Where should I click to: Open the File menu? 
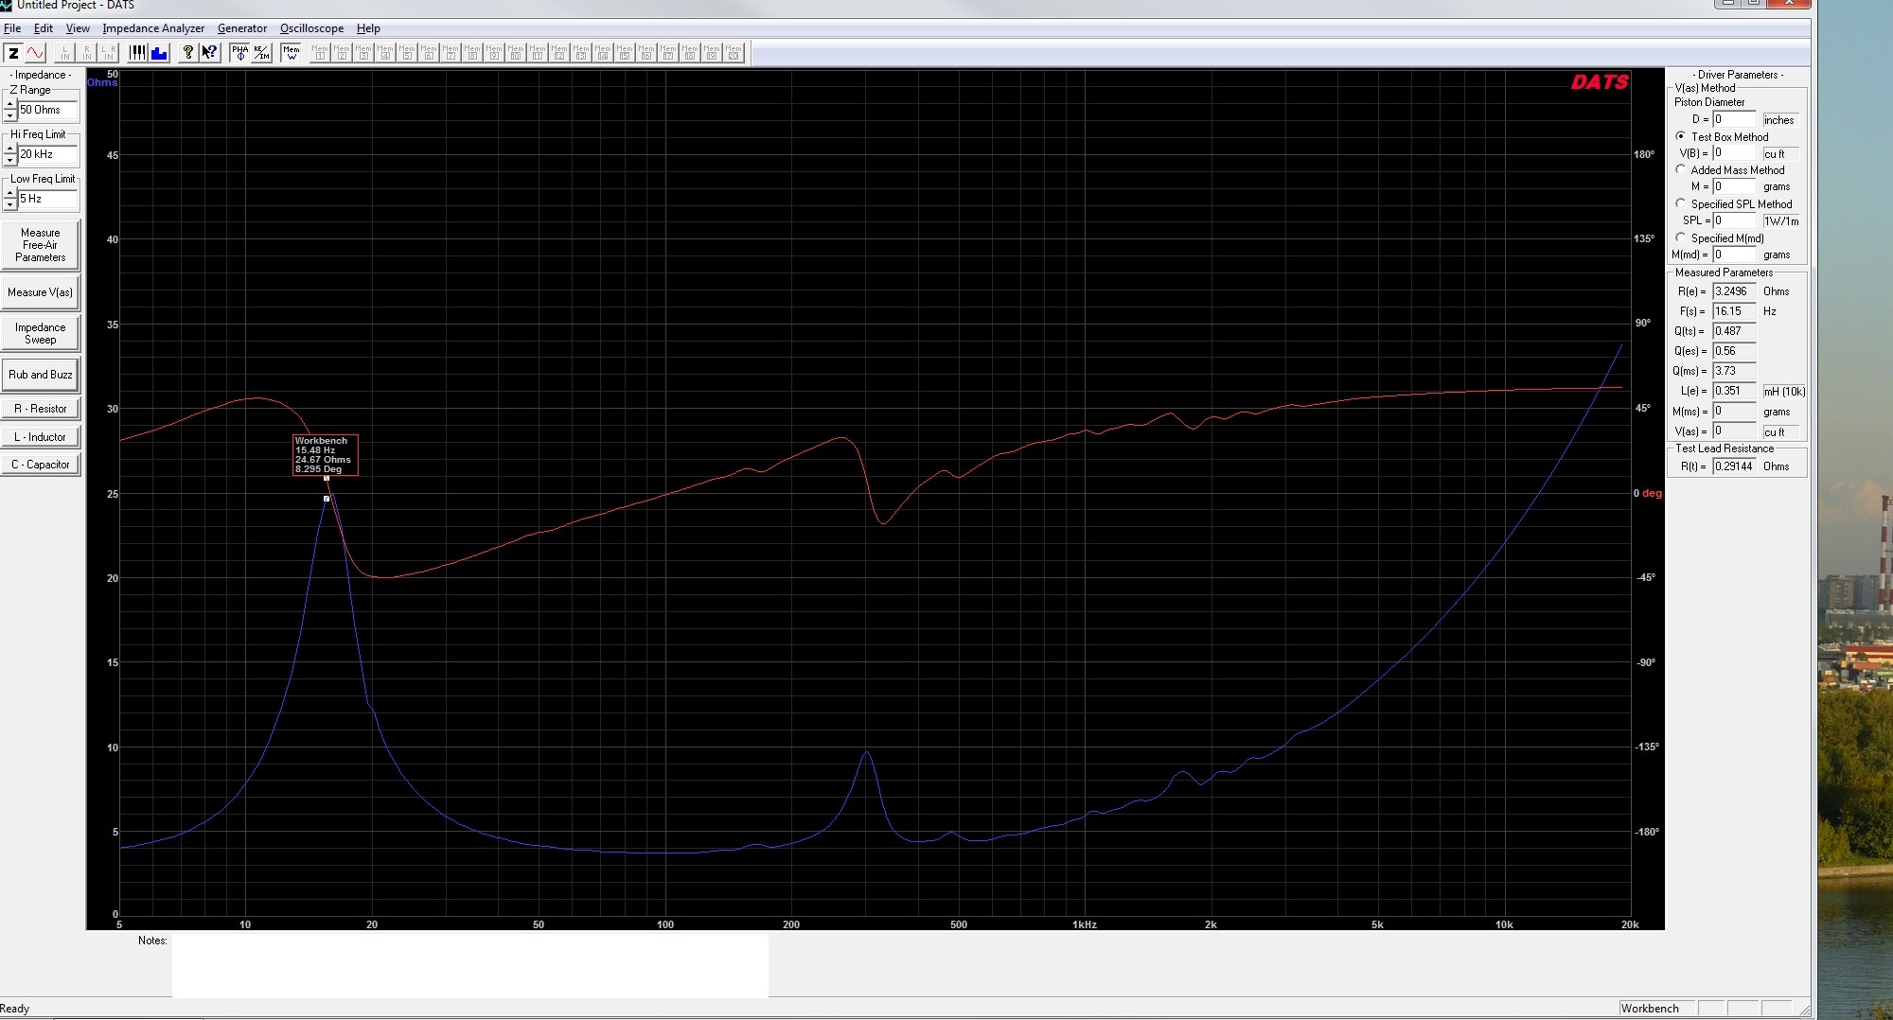point(12,28)
